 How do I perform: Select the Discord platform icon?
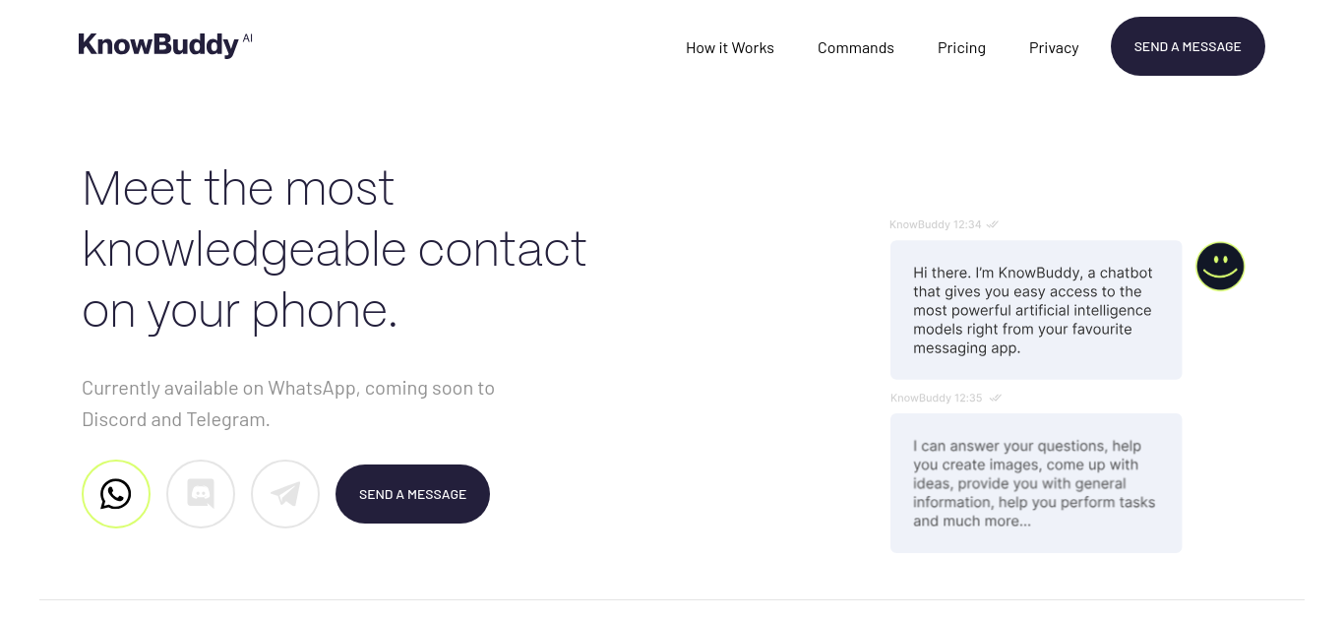201,494
